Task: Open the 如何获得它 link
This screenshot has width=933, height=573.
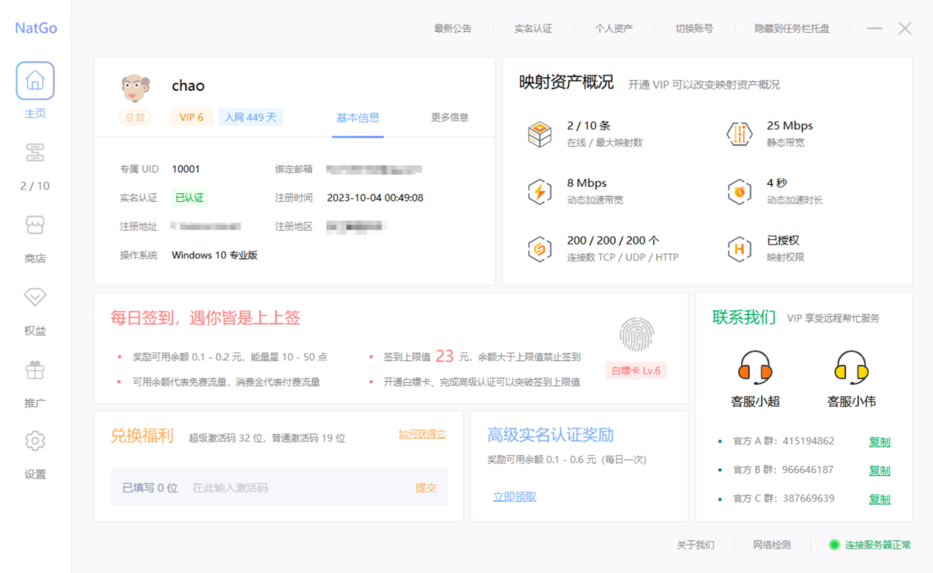Action: pos(422,435)
